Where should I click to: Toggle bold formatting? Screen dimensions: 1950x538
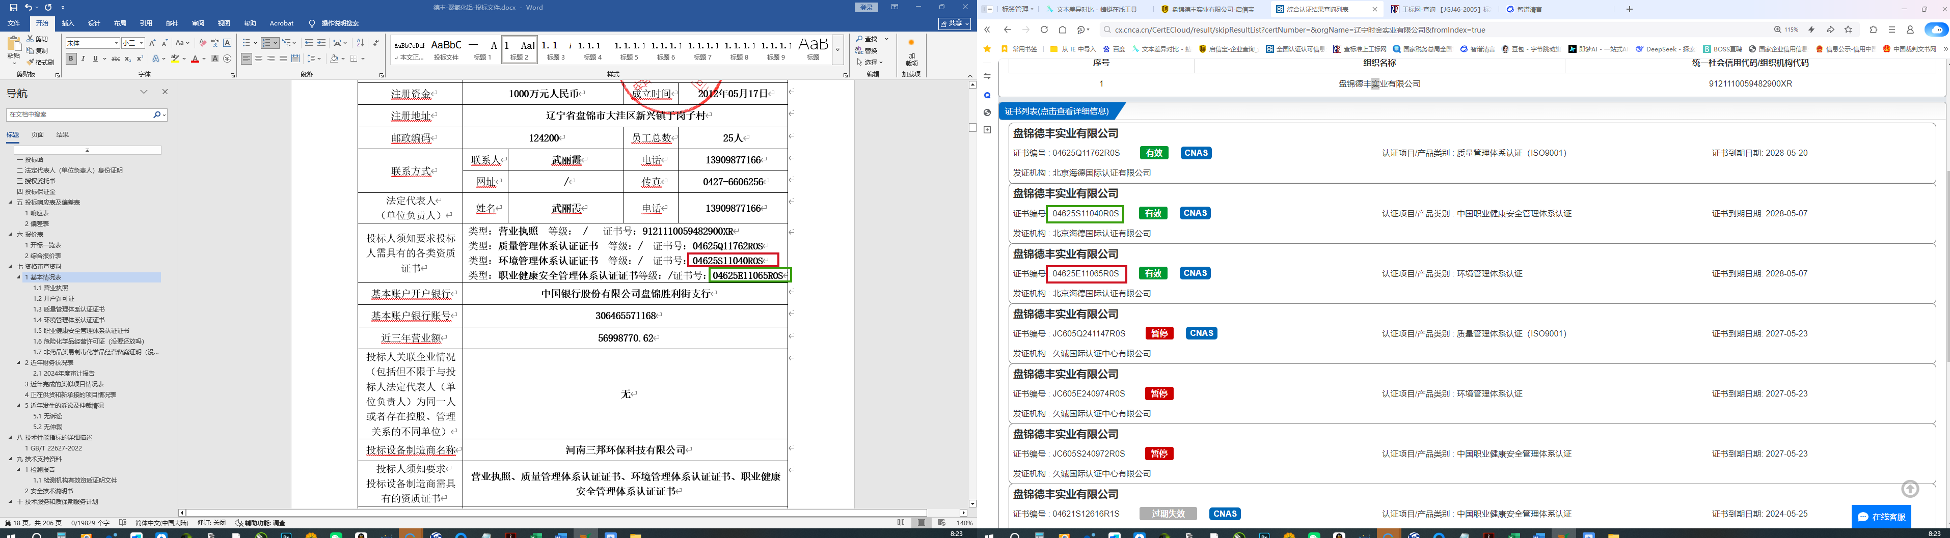pyautogui.click(x=71, y=59)
